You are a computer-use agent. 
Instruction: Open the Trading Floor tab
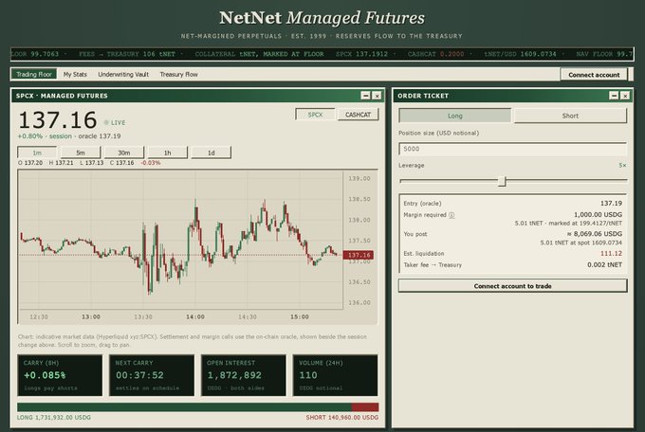click(x=34, y=75)
